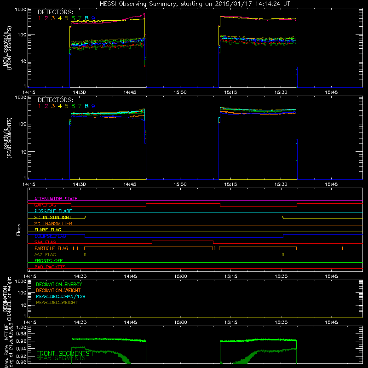Click the SC_IN_SUNLIGHT flag label
The width and height of the screenshot is (368, 368).
click(x=53, y=217)
